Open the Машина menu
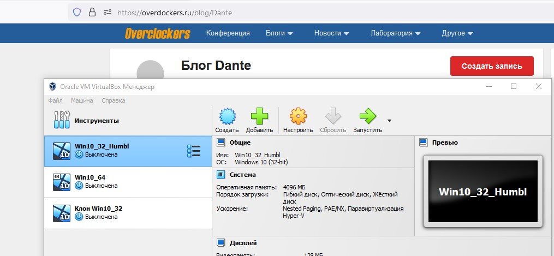 [82, 100]
